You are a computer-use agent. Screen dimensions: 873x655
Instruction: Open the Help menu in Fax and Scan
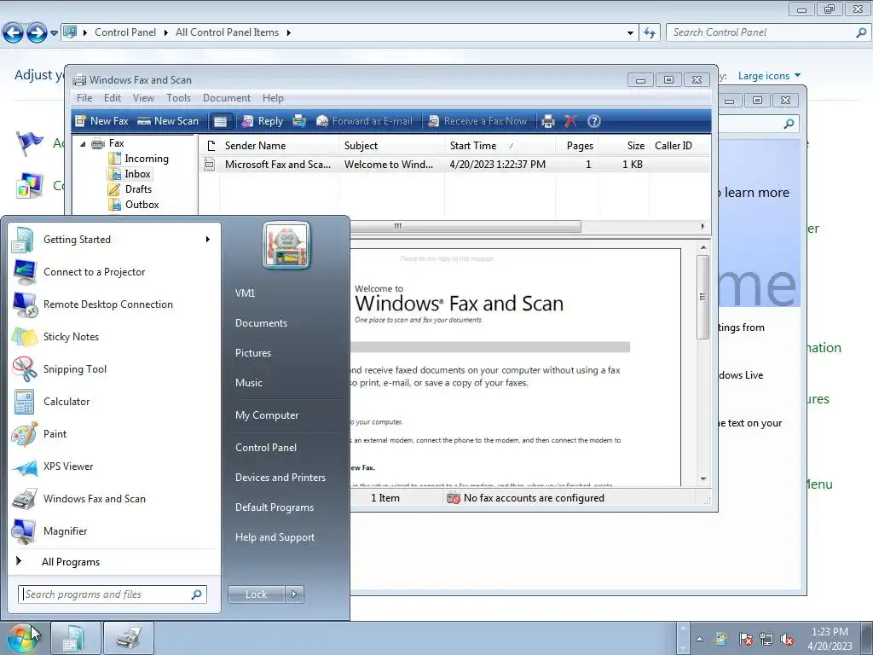pos(273,98)
